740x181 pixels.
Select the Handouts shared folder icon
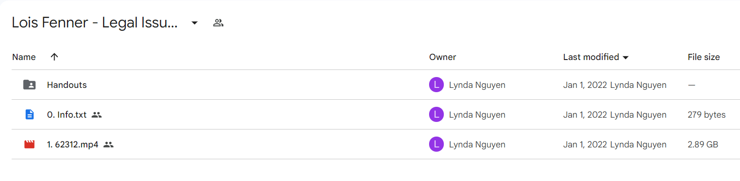29,85
